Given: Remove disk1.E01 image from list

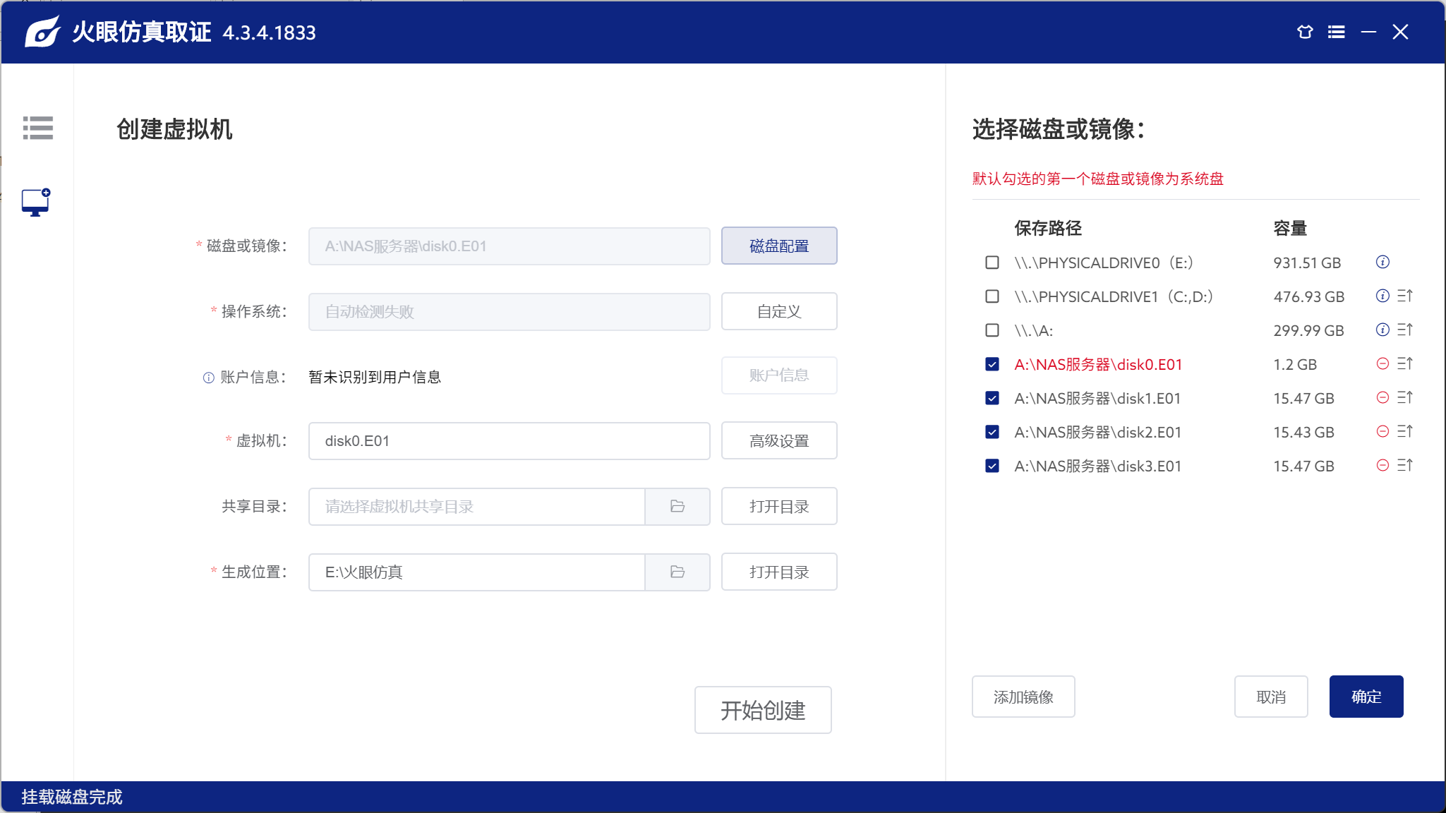Looking at the screenshot, I should 1382,398.
